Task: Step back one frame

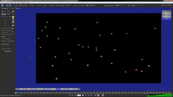Action: coord(75,95)
